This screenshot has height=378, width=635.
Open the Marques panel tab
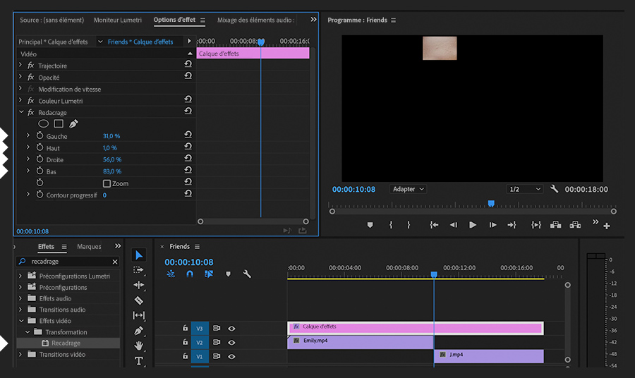point(89,247)
